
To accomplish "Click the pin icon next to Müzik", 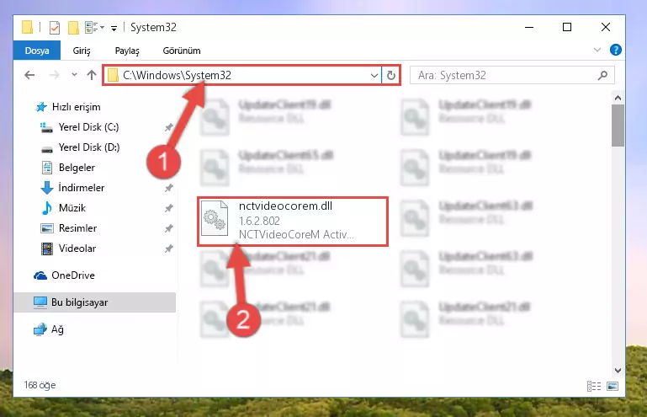I will tap(169, 208).
